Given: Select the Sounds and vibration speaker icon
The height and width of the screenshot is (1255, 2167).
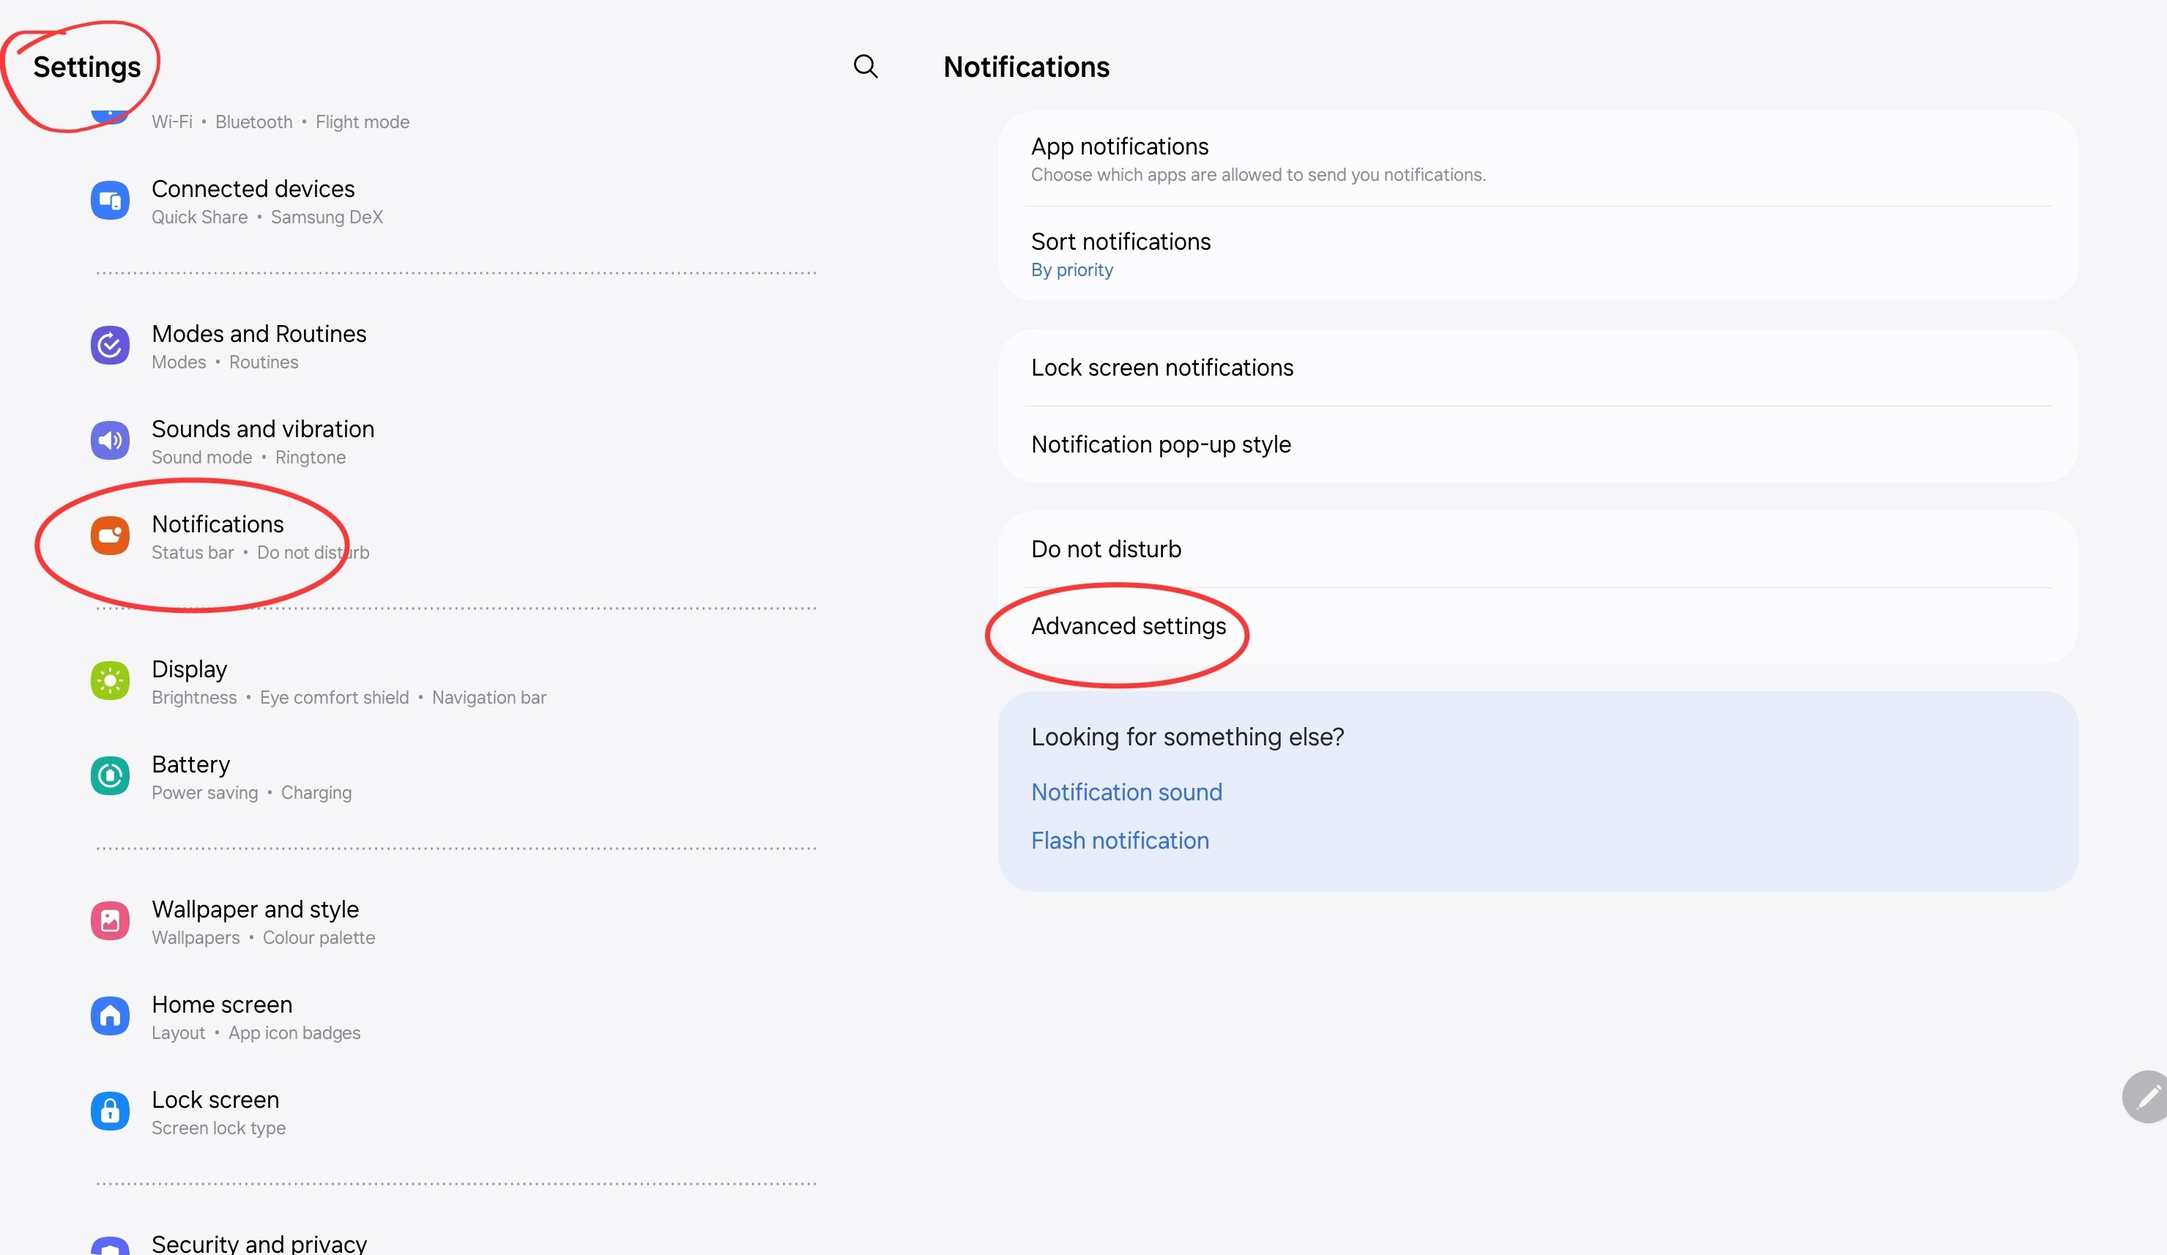Looking at the screenshot, I should click(x=110, y=440).
